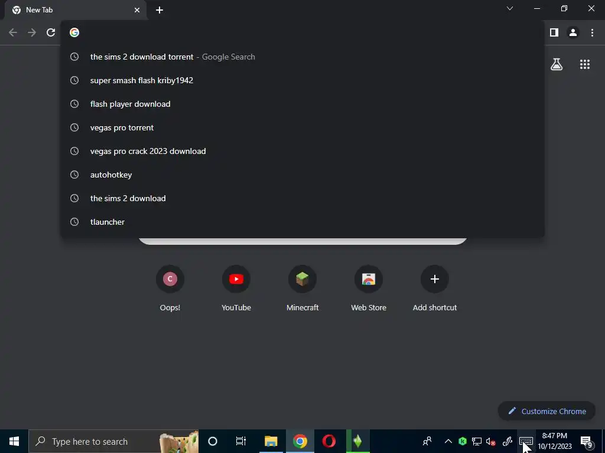Screen dimensions: 605x453
Task: Open Windows Ink Workspace pen icon
Action: (x=508, y=441)
